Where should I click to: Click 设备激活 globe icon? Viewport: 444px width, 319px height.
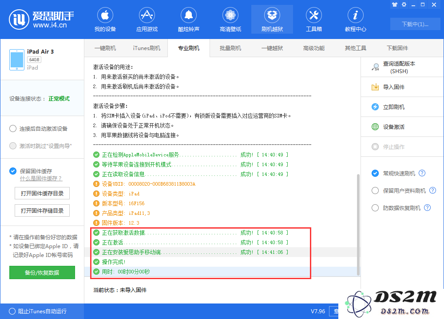coord(375,127)
